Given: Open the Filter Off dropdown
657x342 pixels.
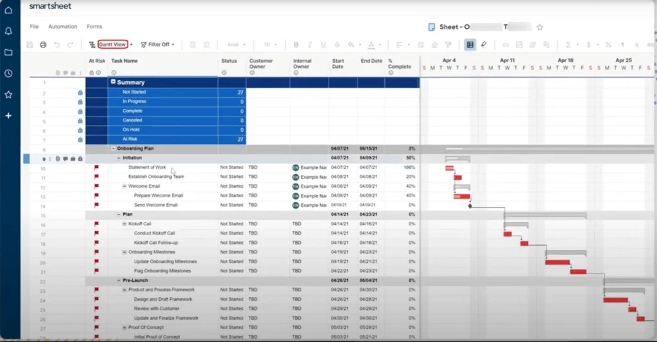Looking at the screenshot, I should point(157,45).
